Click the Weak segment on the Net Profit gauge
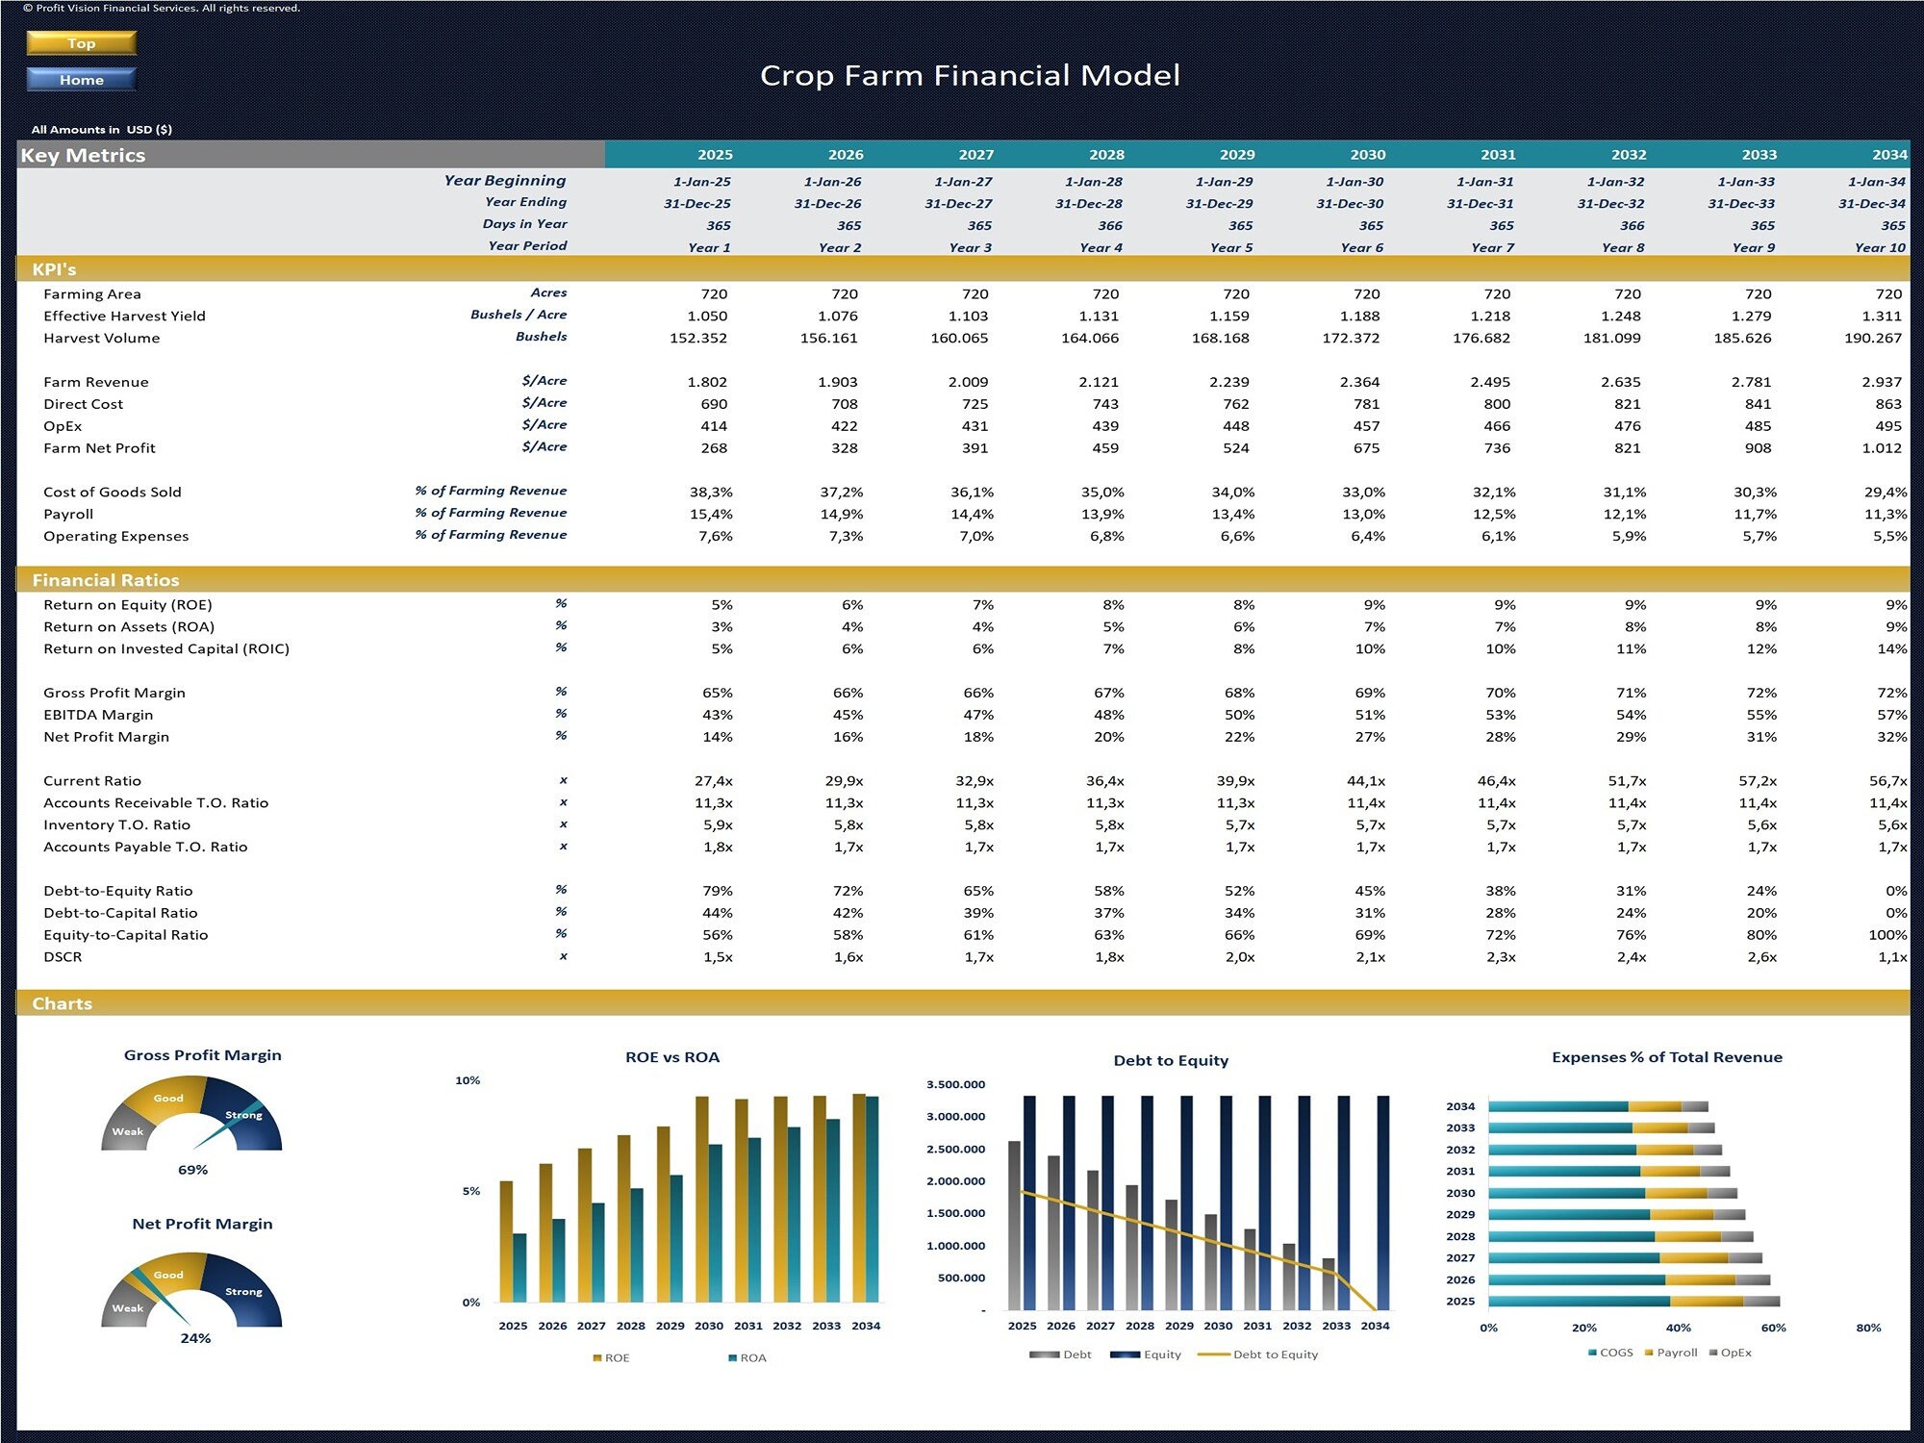 130,1308
